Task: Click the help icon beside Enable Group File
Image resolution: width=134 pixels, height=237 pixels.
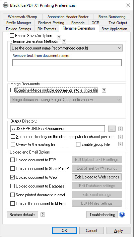Action: pos(120,144)
